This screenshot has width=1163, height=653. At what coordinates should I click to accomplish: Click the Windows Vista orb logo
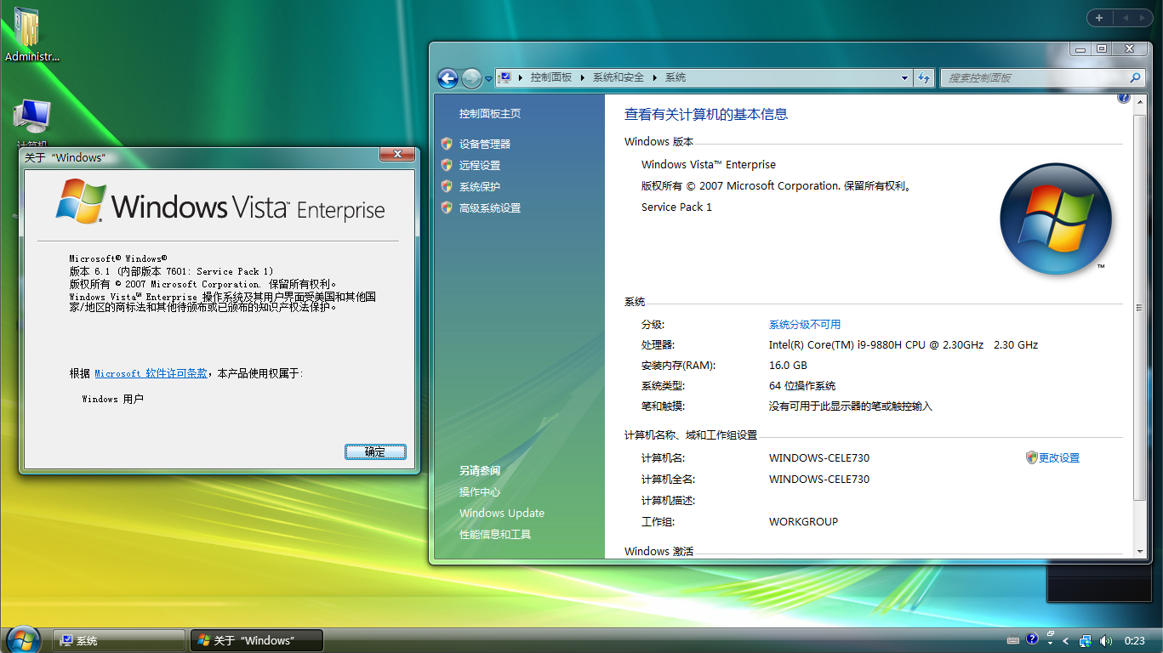1056,219
